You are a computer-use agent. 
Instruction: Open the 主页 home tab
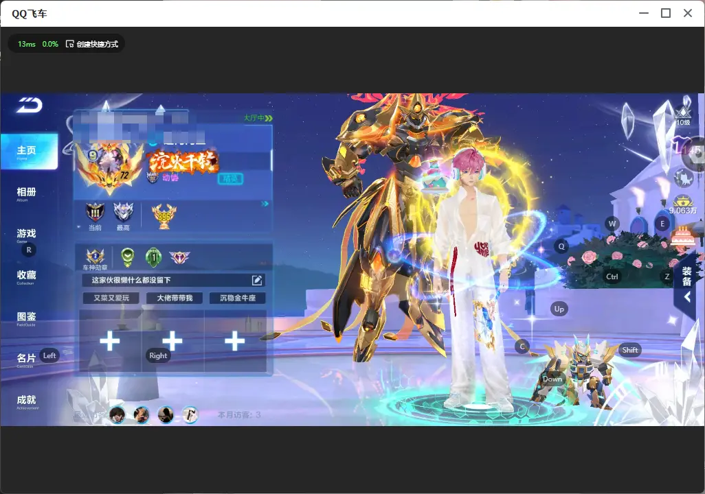pyautogui.click(x=29, y=152)
